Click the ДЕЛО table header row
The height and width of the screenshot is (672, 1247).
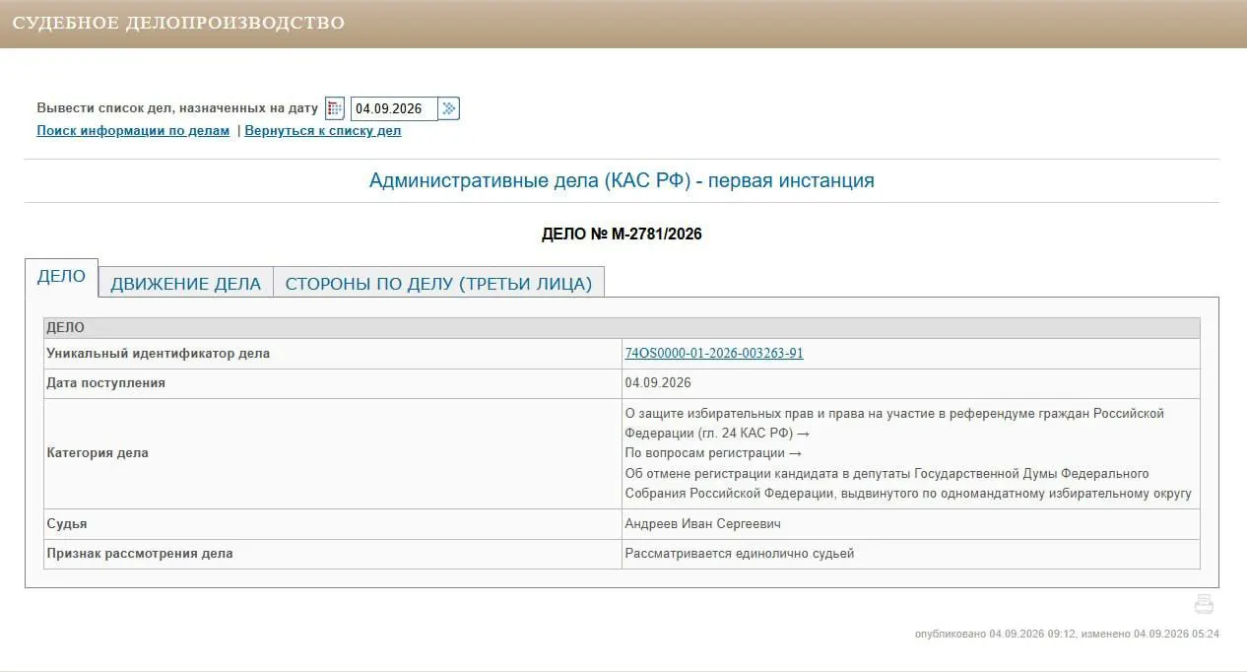(622, 328)
